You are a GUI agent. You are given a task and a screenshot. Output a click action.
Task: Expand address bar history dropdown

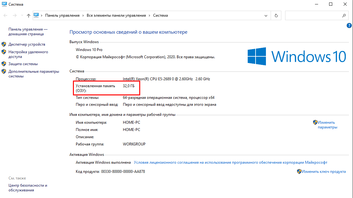click(x=266, y=15)
